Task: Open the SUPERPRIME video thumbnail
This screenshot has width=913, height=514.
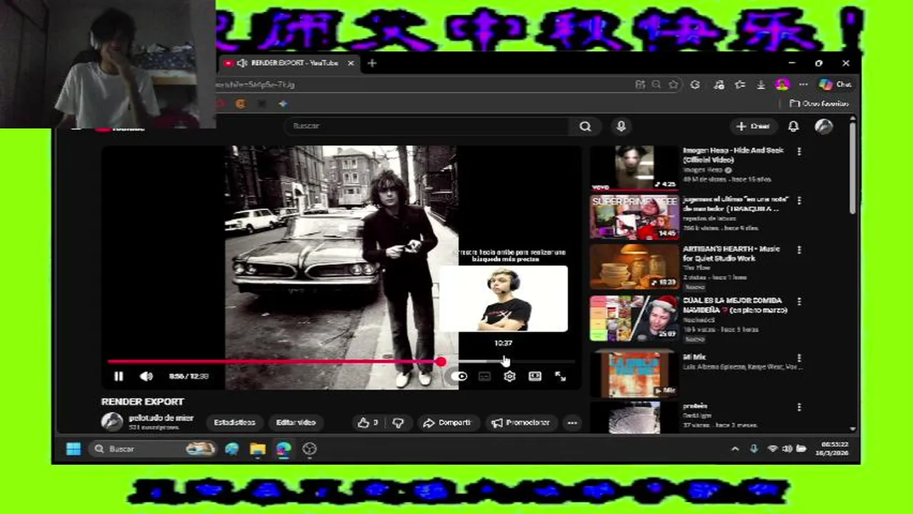Action: tap(634, 218)
